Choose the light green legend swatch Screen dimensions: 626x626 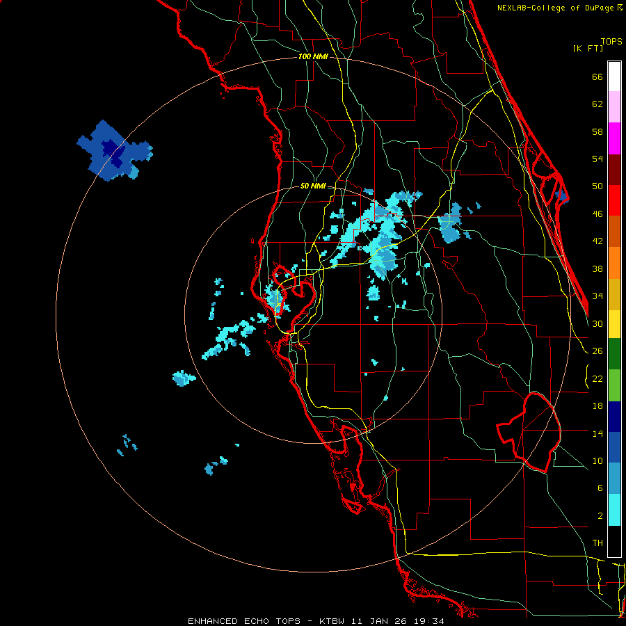click(614, 385)
